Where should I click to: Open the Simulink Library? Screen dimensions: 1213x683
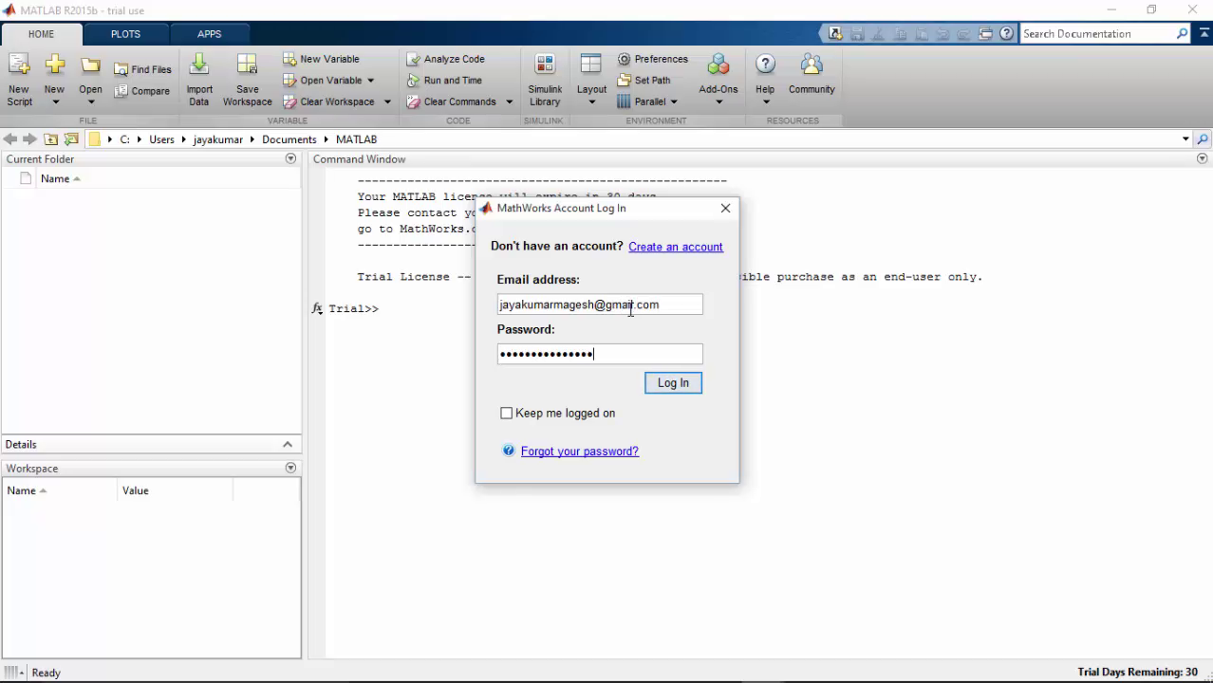545,81
